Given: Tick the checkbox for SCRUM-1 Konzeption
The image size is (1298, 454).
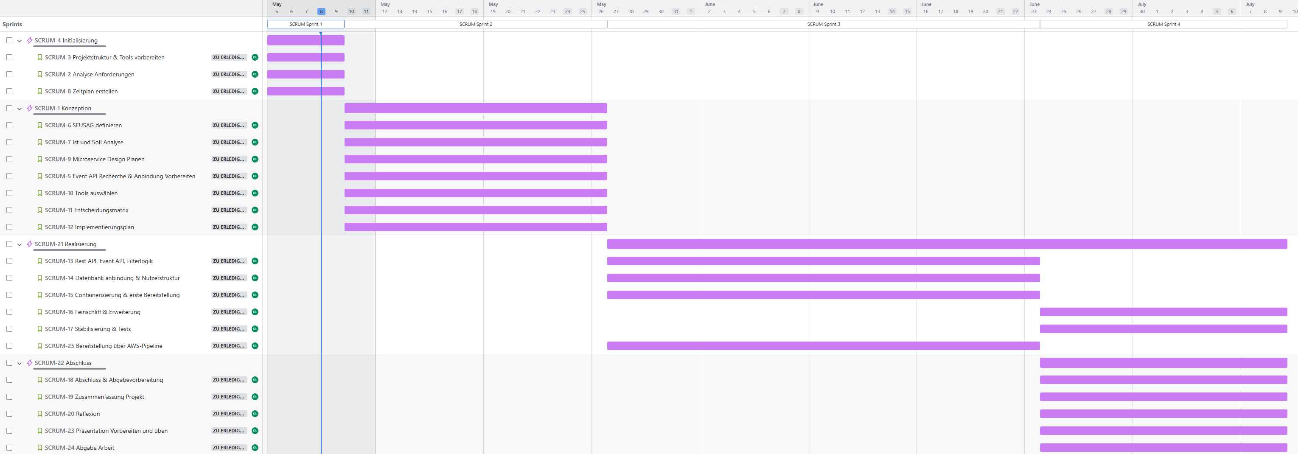Looking at the screenshot, I should [9, 108].
